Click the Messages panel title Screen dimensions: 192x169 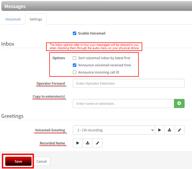(15, 6)
